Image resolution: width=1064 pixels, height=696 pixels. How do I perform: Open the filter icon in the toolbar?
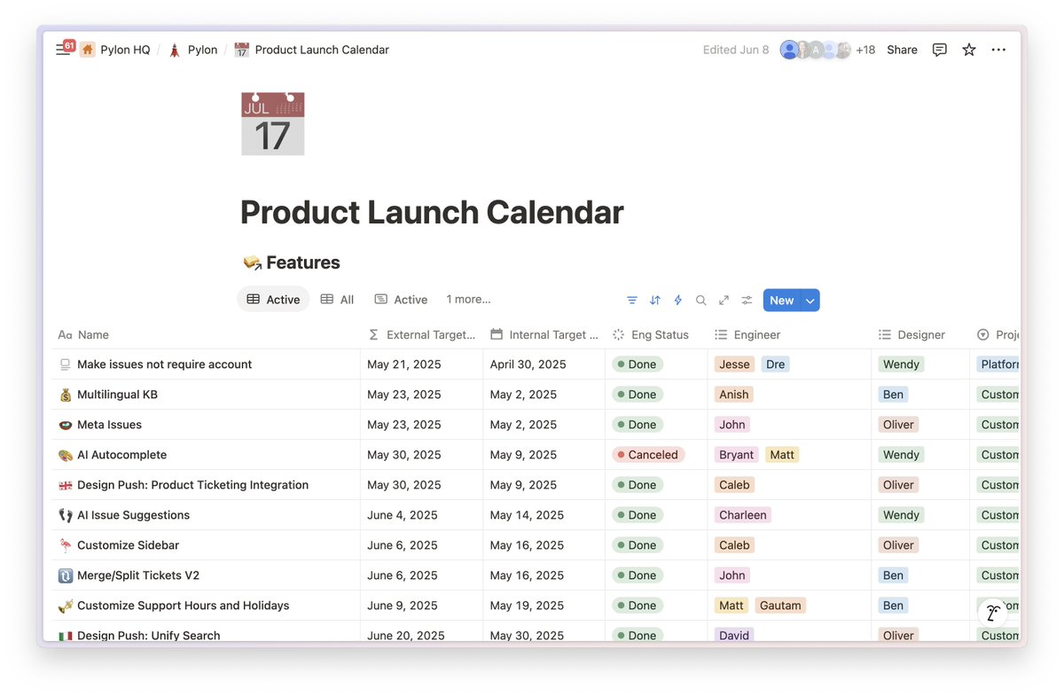(x=632, y=301)
